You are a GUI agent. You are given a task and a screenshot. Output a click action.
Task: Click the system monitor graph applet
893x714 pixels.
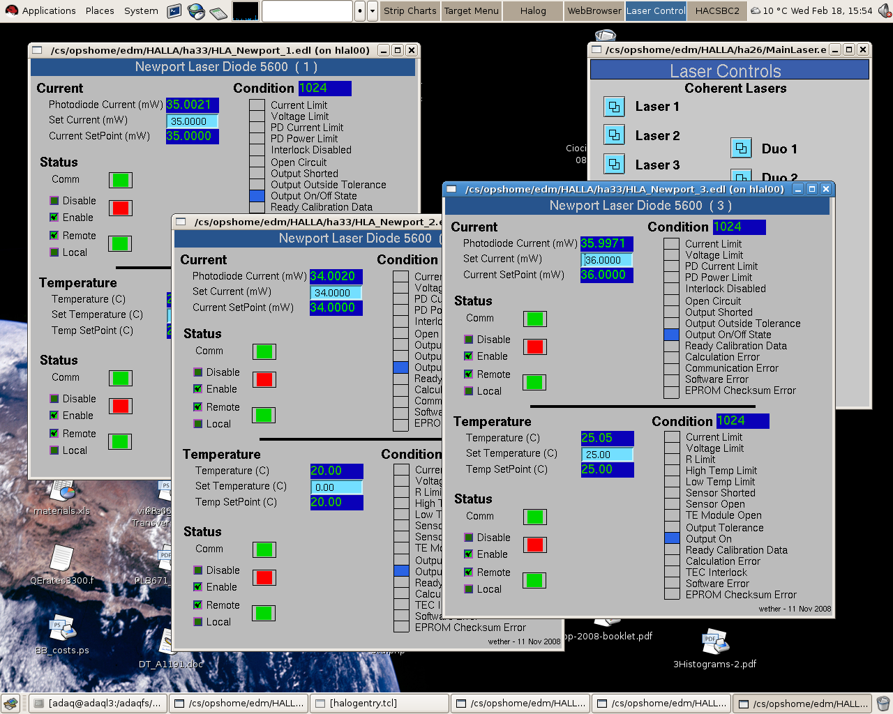[245, 10]
